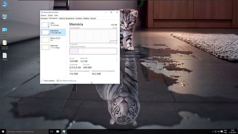Click the Disponível value 3,3 GB
The height and width of the screenshot is (134, 238).
tap(84, 61)
